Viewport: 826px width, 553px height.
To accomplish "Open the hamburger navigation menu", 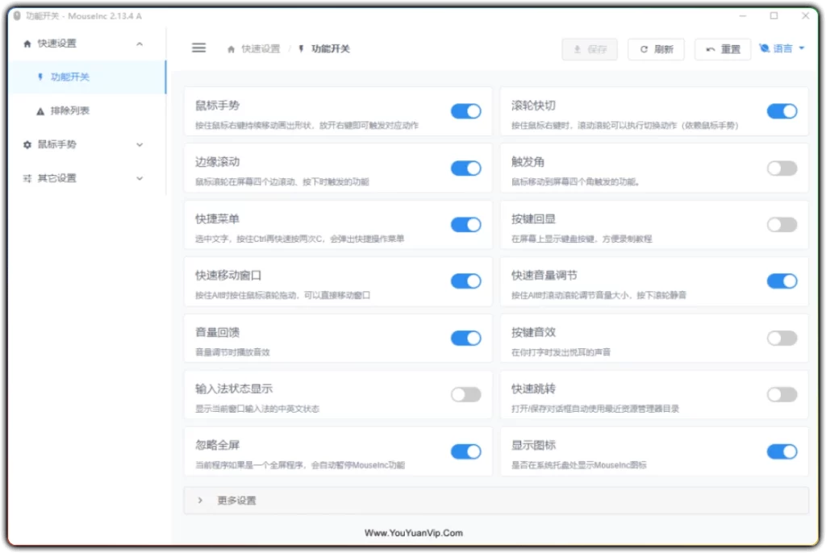I will click(198, 48).
